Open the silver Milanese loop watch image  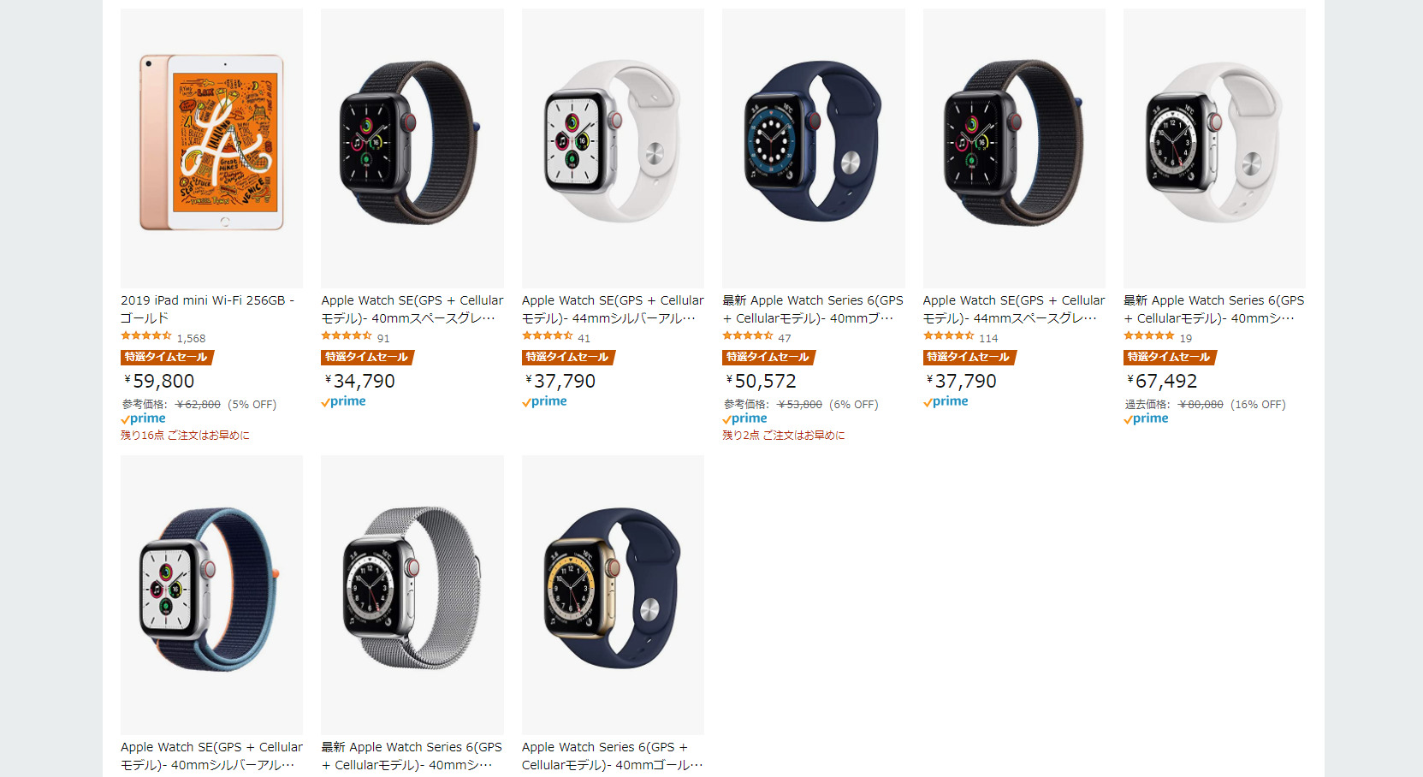pos(412,595)
